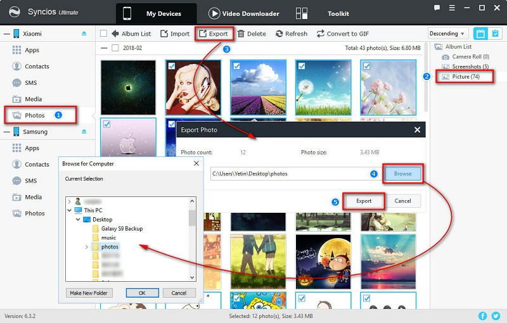Click OK in Browse for Computer

tap(142, 293)
